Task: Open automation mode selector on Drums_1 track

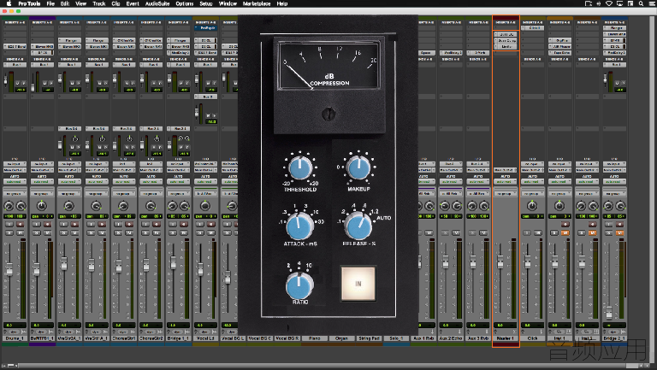Action: point(15,182)
